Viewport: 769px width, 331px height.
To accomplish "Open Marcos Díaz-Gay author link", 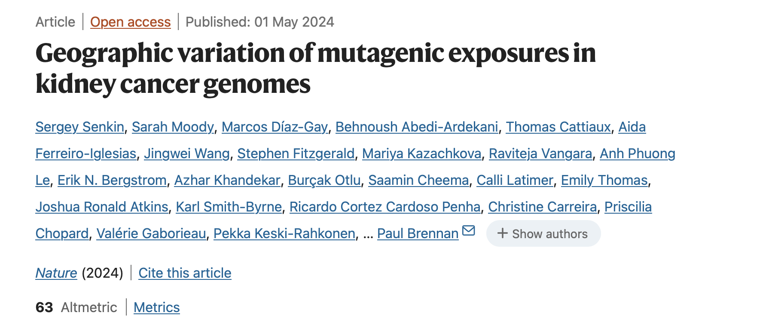I will coord(275,127).
